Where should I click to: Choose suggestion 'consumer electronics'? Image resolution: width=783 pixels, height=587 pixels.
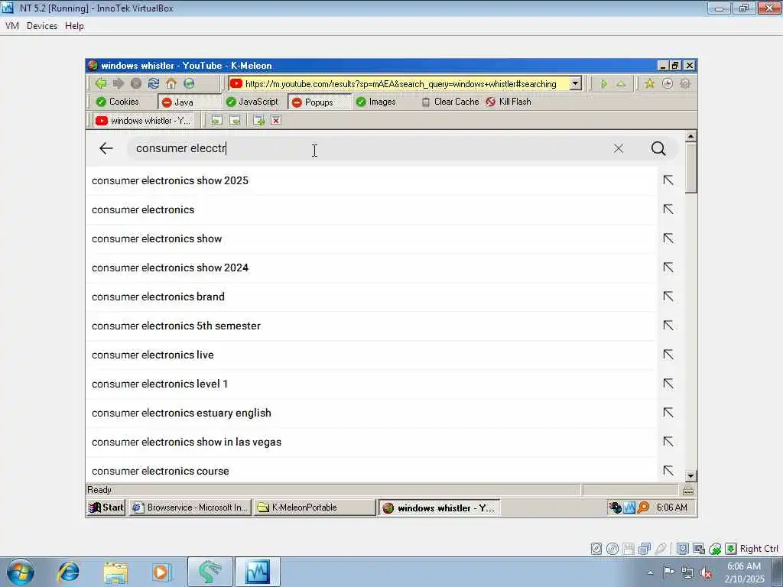tap(371, 209)
